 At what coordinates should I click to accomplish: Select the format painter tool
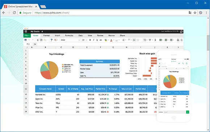coord(51,40)
